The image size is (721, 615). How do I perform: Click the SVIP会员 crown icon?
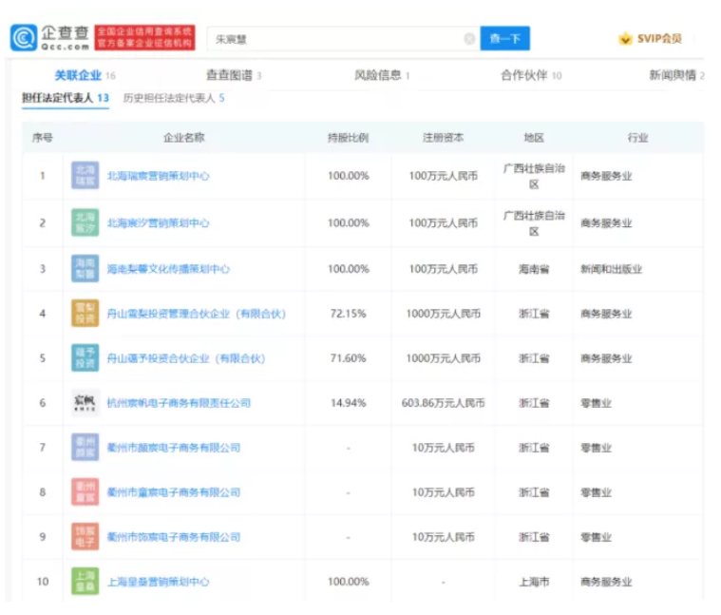click(x=624, y=39)
